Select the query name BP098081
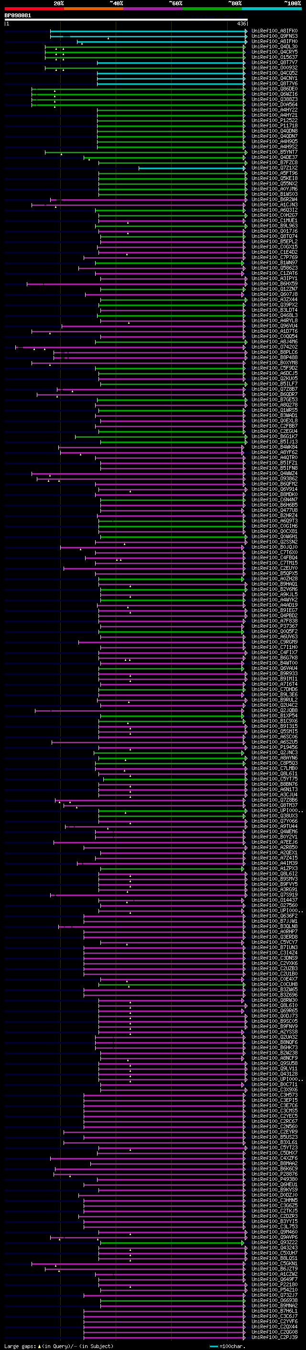 pos(18,16)
